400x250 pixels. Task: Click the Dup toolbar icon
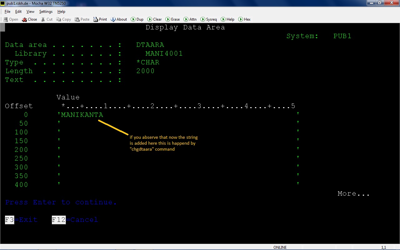(137, 19)
